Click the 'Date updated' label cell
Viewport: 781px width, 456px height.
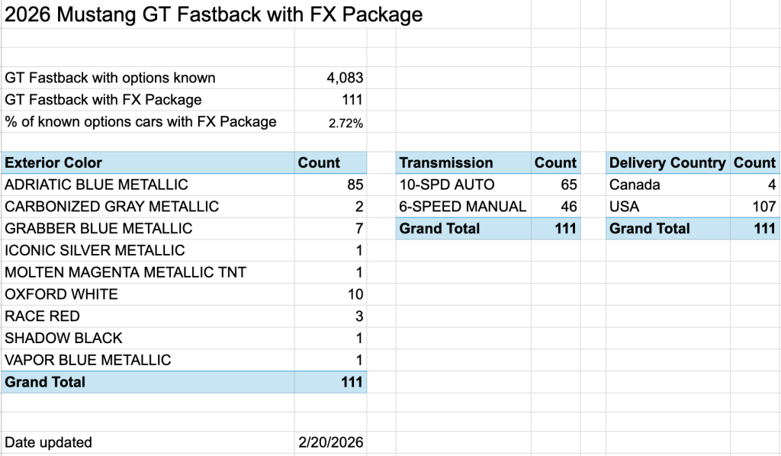(x=48, y=442)
